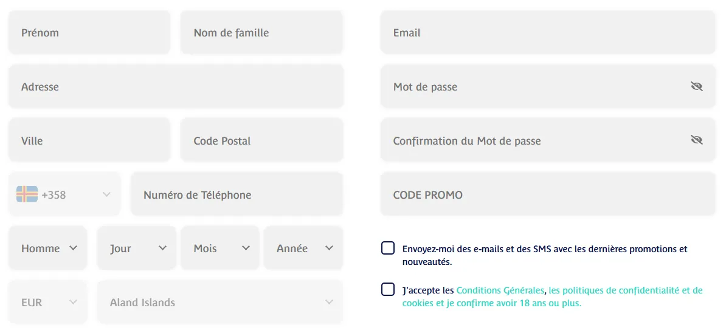The image size is (726, 336).
Task: Click the Numéro de Téléphone field
Action: click(x=237, y=194)
